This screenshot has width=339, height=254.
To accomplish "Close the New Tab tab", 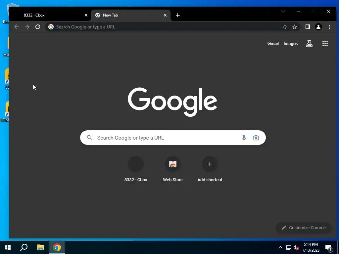I will point(165,15).
